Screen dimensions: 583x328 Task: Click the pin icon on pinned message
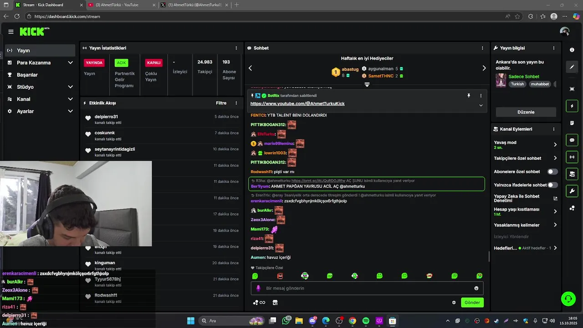(468, 96)
